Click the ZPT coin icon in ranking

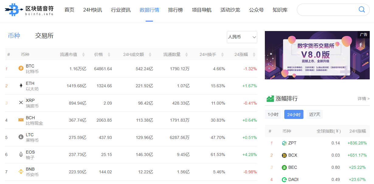pyautogui.click(x=284, y=143)
